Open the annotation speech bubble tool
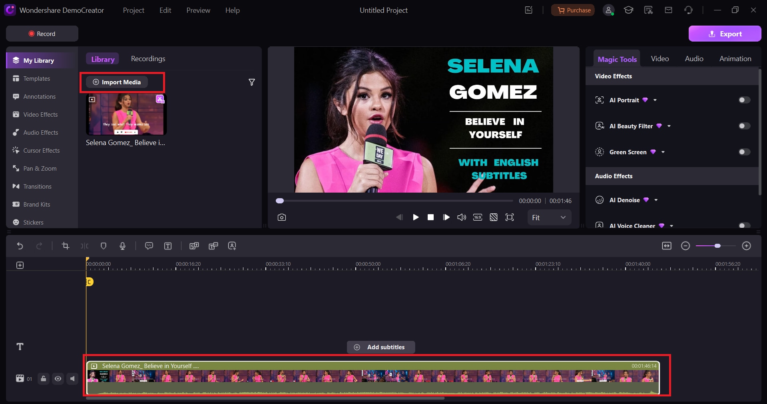The height and width of the screenshot is (404, 767). pyautogui.click(x=149, y=246)
